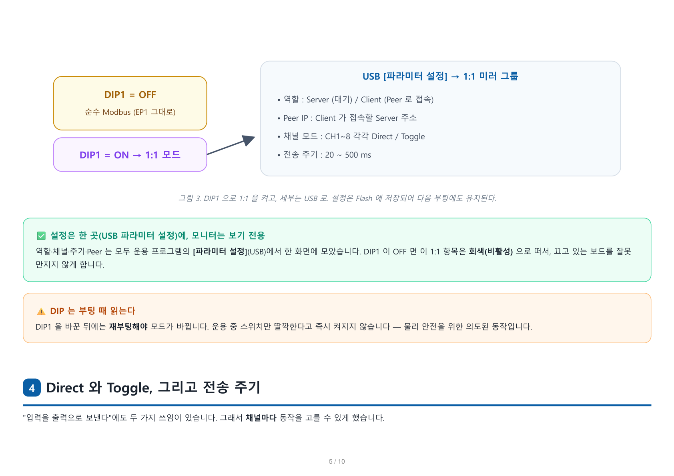Click the blue section number 4 badge
The image size is (674, 476).
(32, 388)
